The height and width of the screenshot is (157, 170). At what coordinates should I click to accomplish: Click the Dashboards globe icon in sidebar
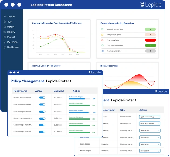(5, 47)
